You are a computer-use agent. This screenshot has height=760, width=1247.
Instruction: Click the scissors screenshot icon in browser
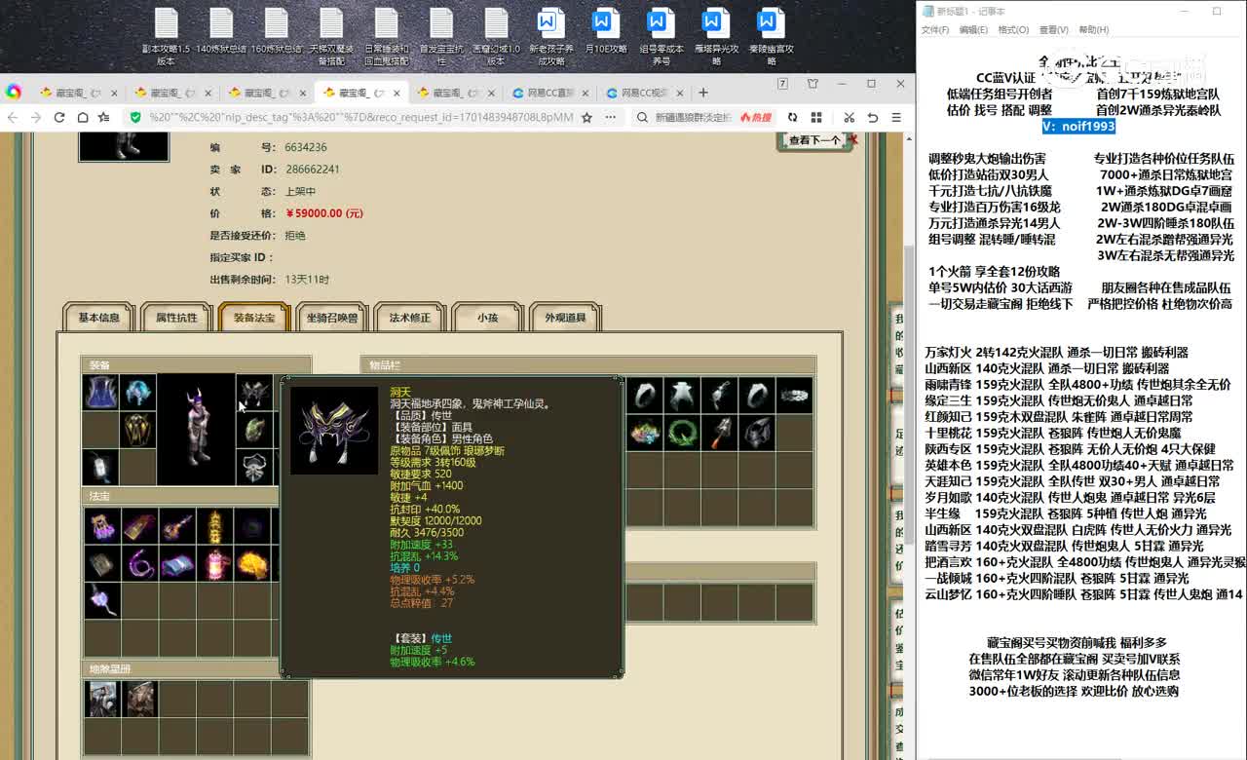(x=850, y=117)
